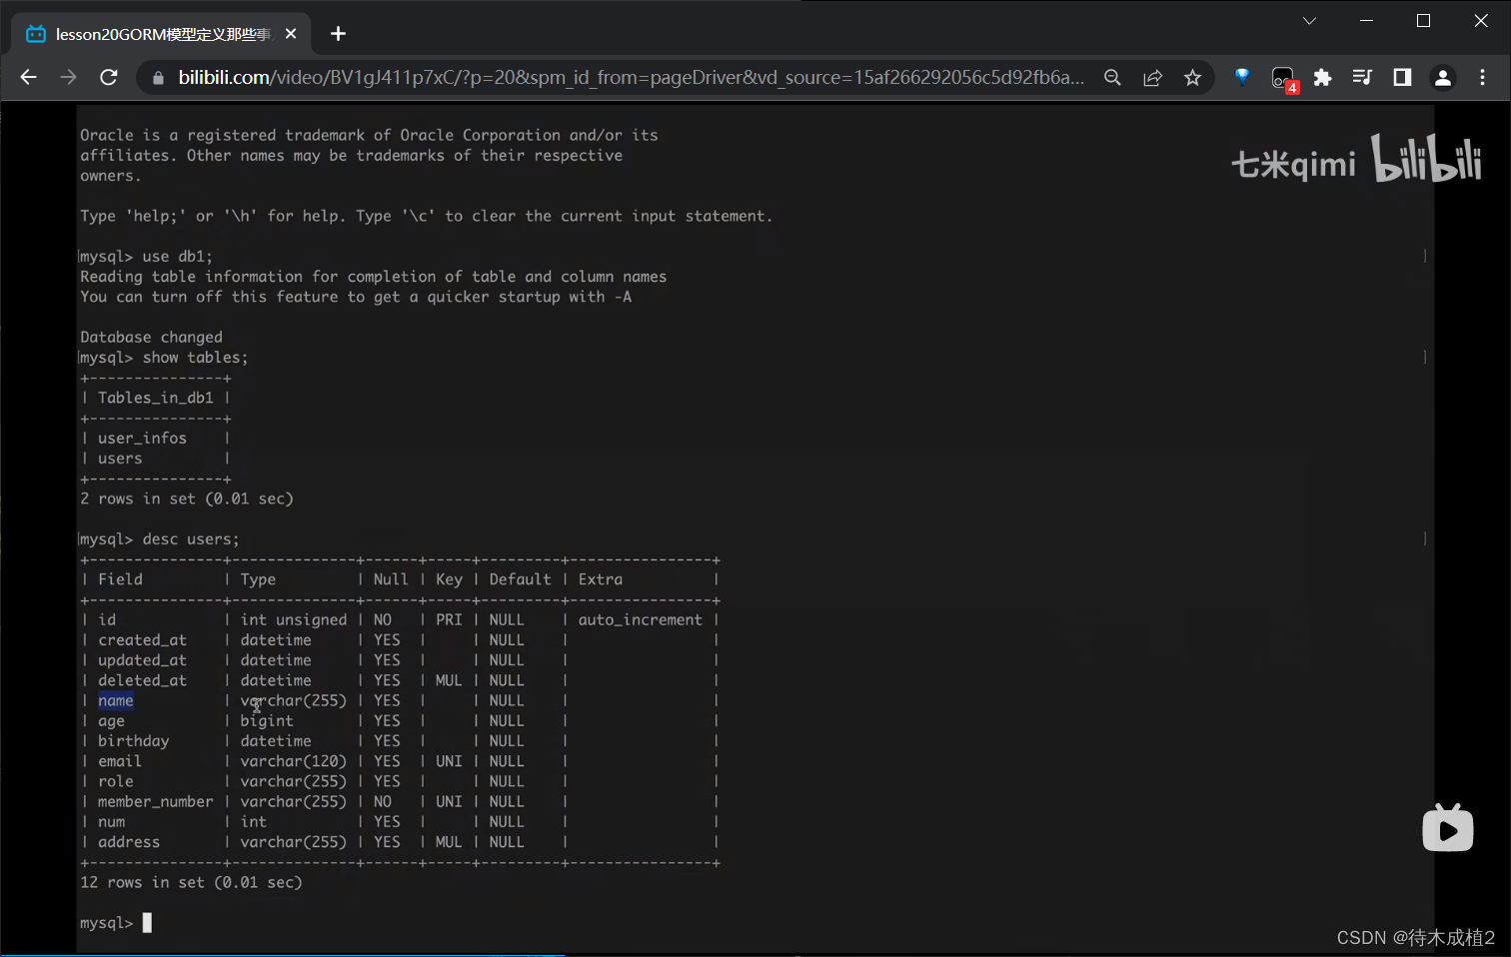Open the media control playlist icon
This screenshot has width=1511, height=957.
[1362, 77]
